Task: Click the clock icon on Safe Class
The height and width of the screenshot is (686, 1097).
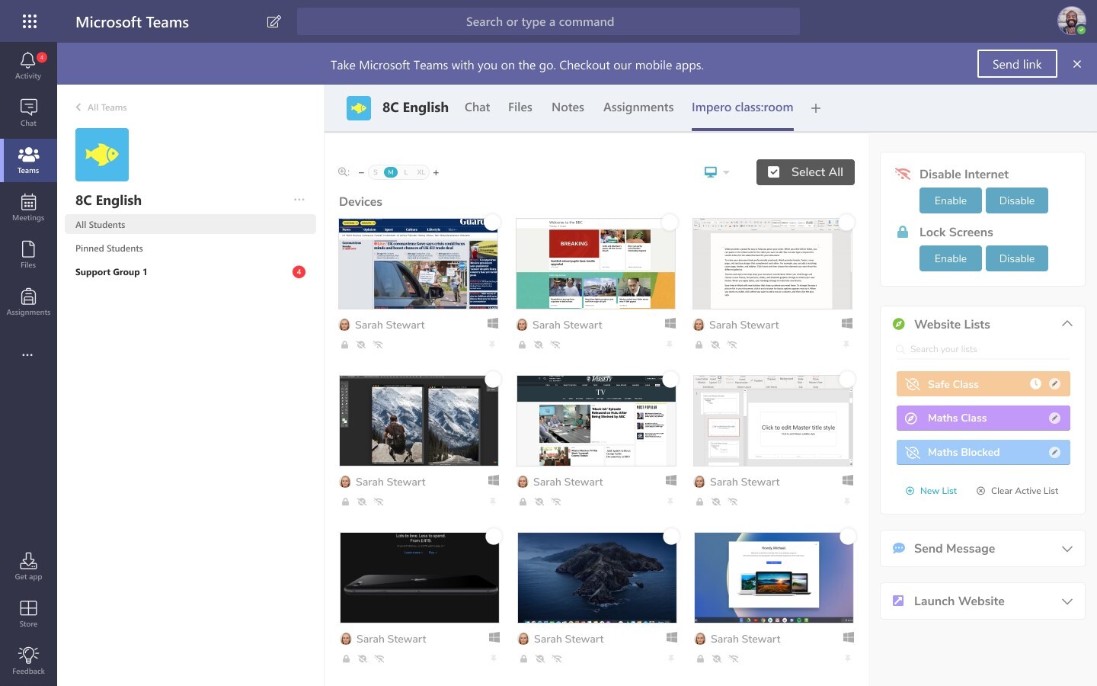Action: [1035, 384]
